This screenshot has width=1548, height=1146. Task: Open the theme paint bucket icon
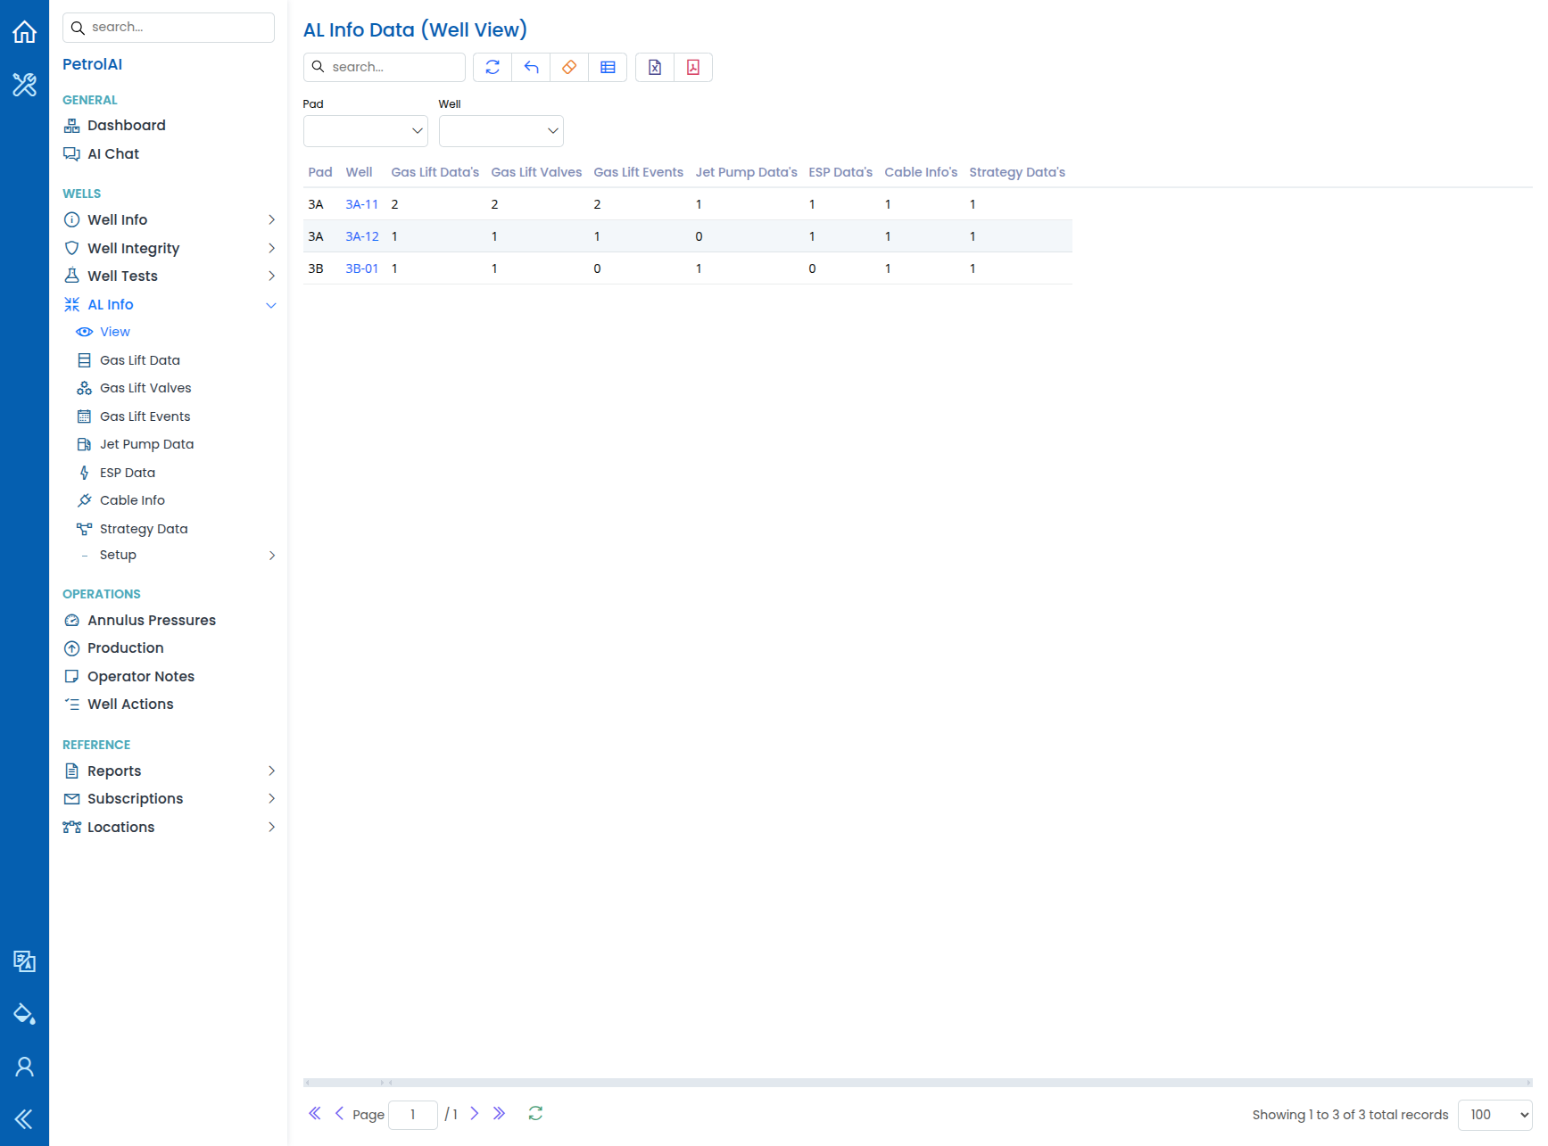(24, 1014)
